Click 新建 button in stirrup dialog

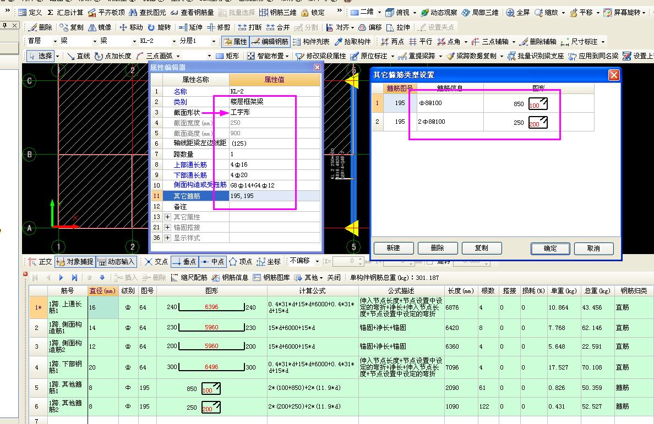[393, 248]
